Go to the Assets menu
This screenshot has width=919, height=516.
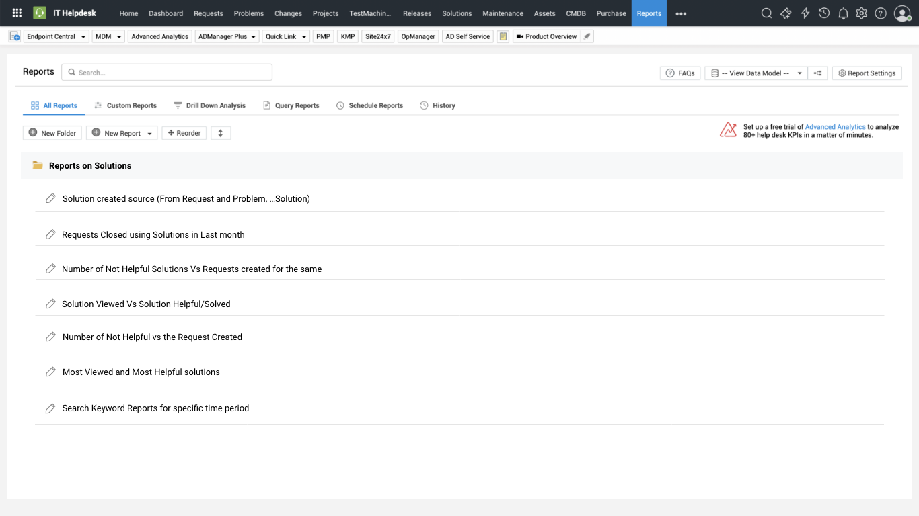coord(544,13)
